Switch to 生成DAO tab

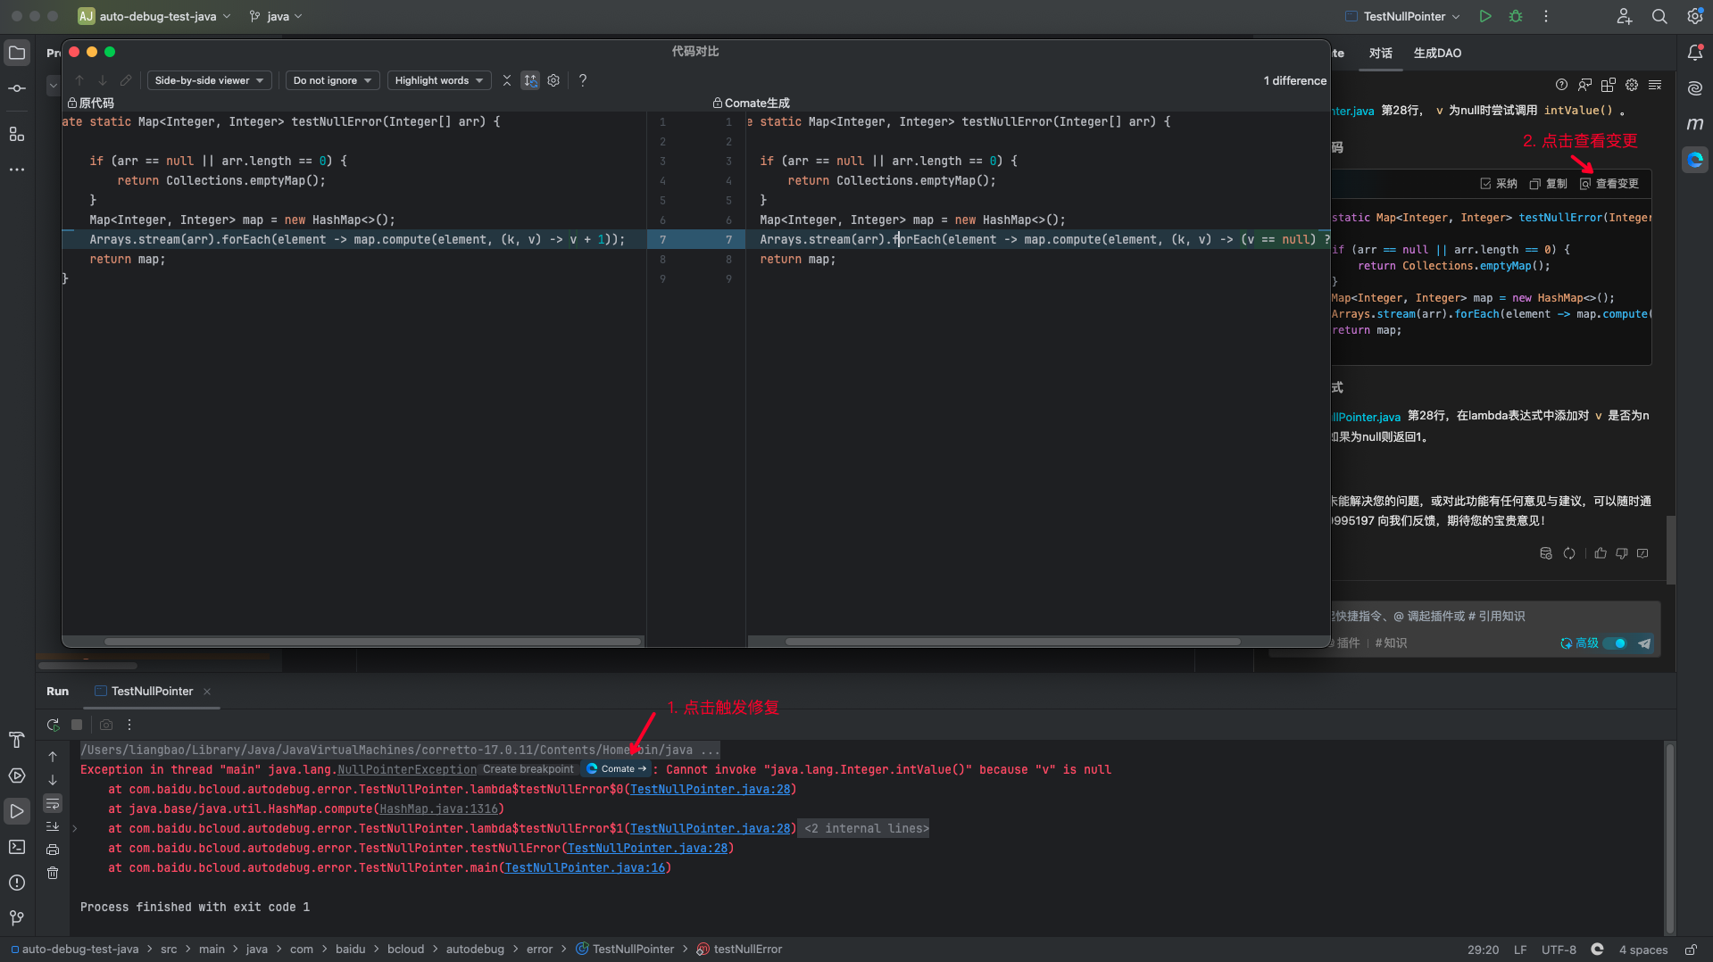[x=1437, y=54]
